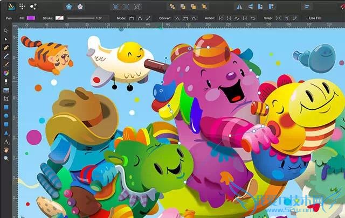Screen dimensions: 345x218
Task: Choose the Ellipse shape tool
Action: click(x=6, y=115)
